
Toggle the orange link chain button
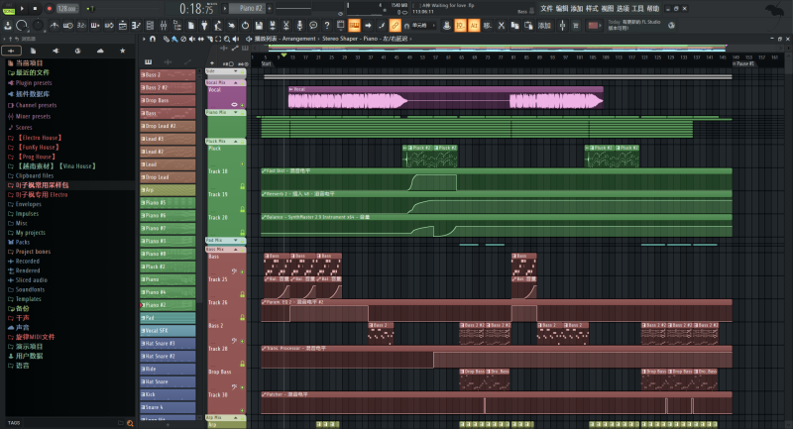coord(395,26)
